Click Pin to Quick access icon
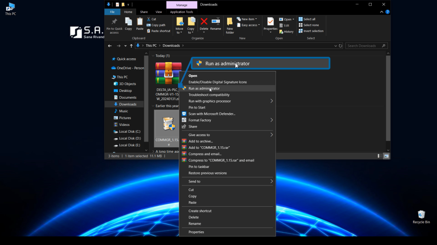 click(114, 22)
